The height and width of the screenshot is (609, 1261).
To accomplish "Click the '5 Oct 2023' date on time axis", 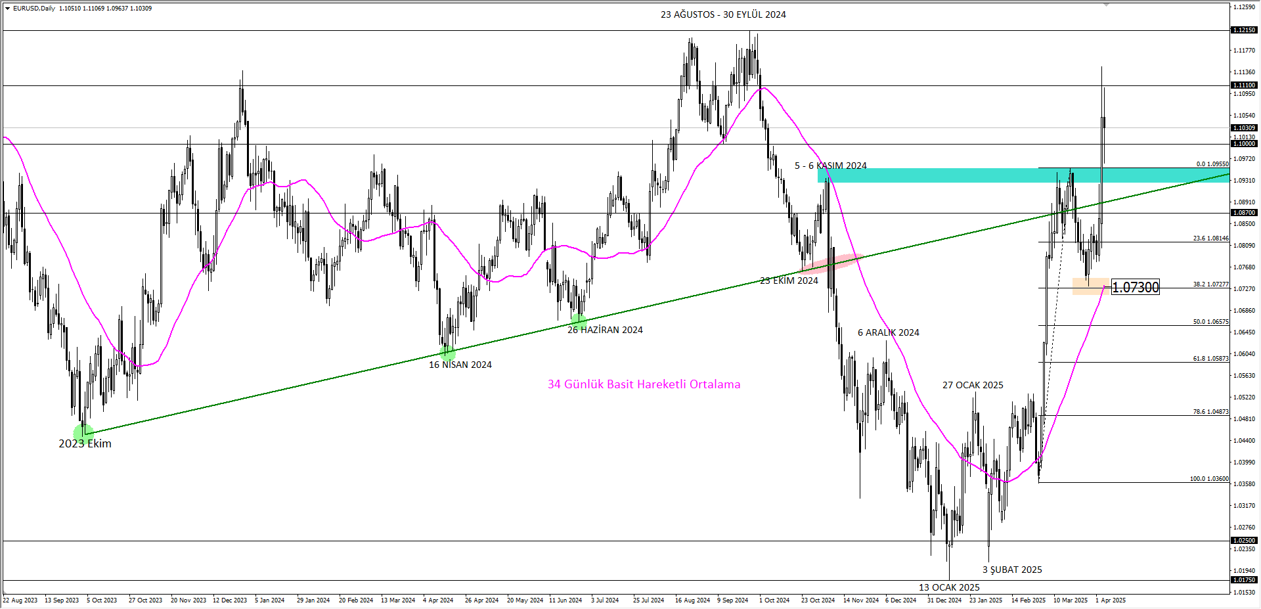I will (102, 600).
